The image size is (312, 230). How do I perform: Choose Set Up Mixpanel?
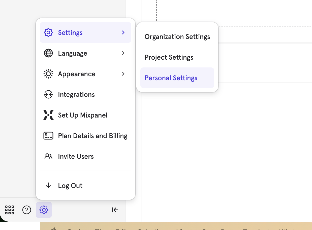85,115
